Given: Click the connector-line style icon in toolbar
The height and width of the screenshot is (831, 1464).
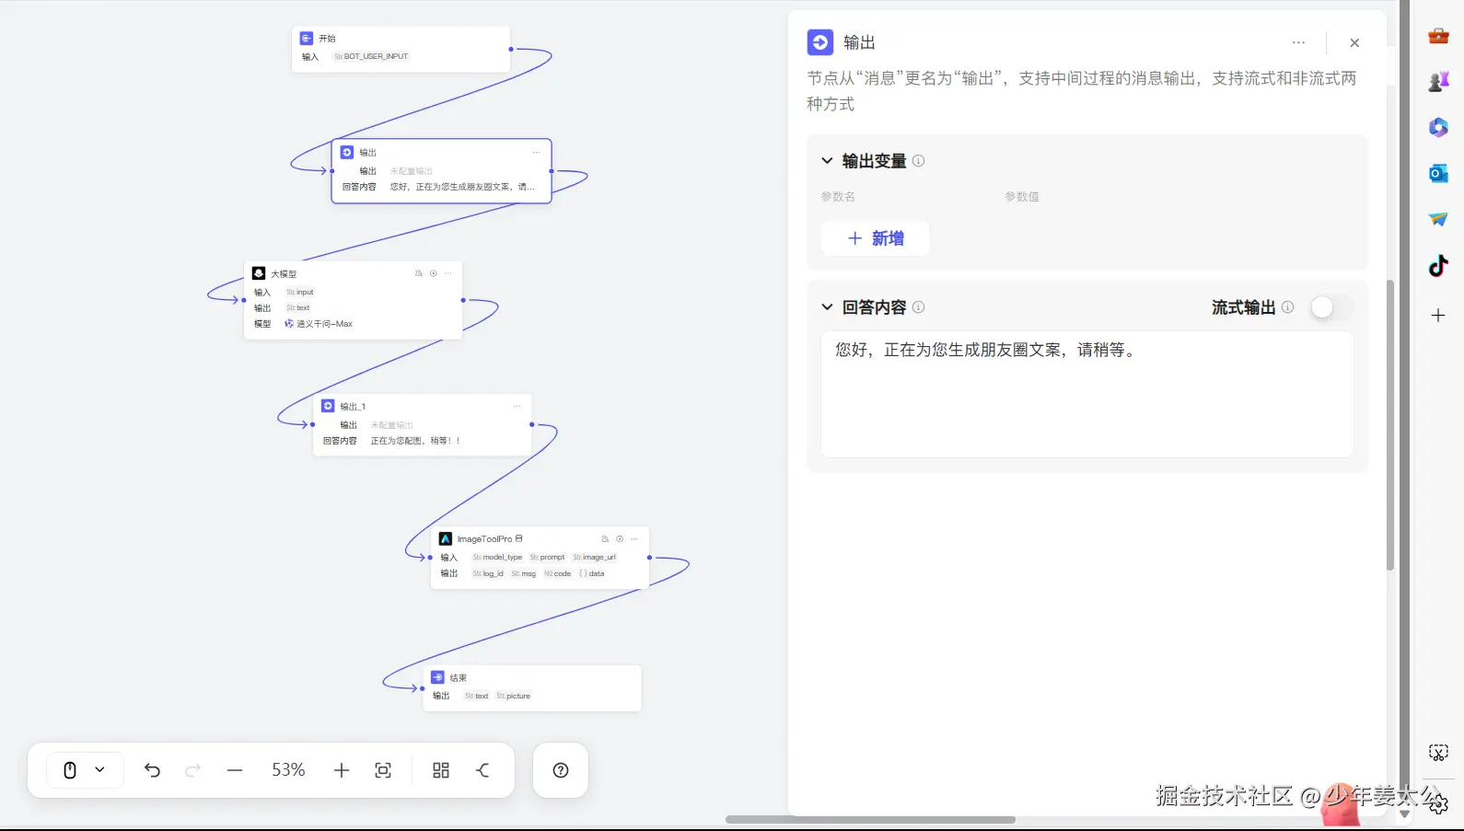Looking at the screenshot, I should (x=482, y=770).
